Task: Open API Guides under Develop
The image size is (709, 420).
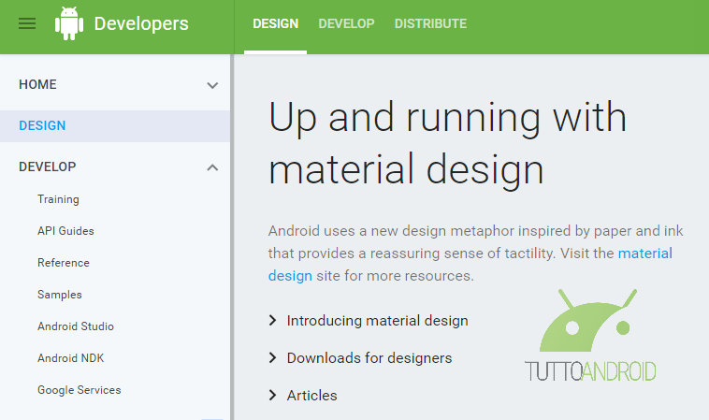Action: coord(65,231)
